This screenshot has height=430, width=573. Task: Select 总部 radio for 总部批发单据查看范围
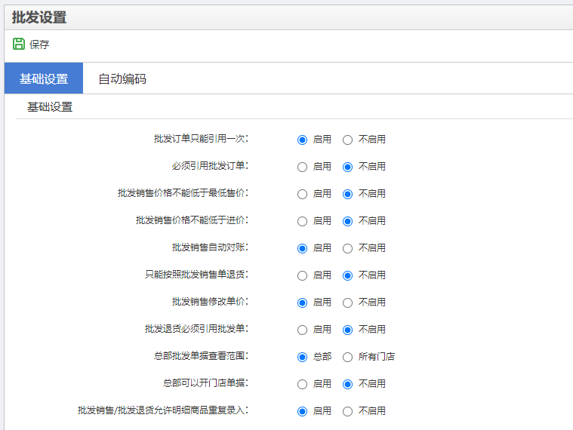pyautogui.click(x=302, y=357)
